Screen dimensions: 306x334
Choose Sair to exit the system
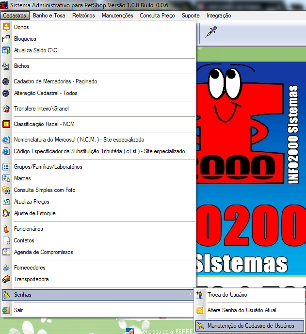click(x=98, y=310)
